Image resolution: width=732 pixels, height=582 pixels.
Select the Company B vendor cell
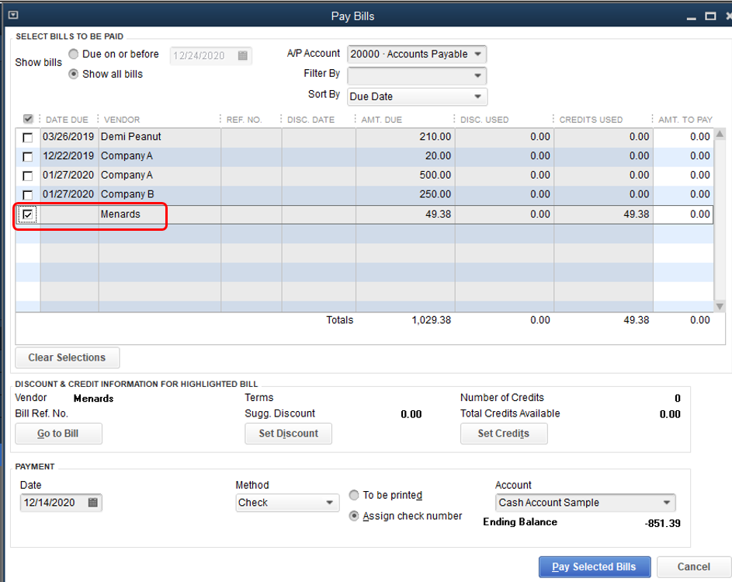160,194
